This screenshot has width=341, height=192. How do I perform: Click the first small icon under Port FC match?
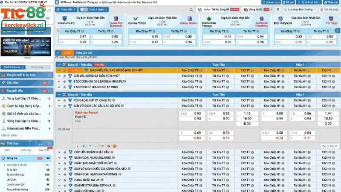(78, 146)
